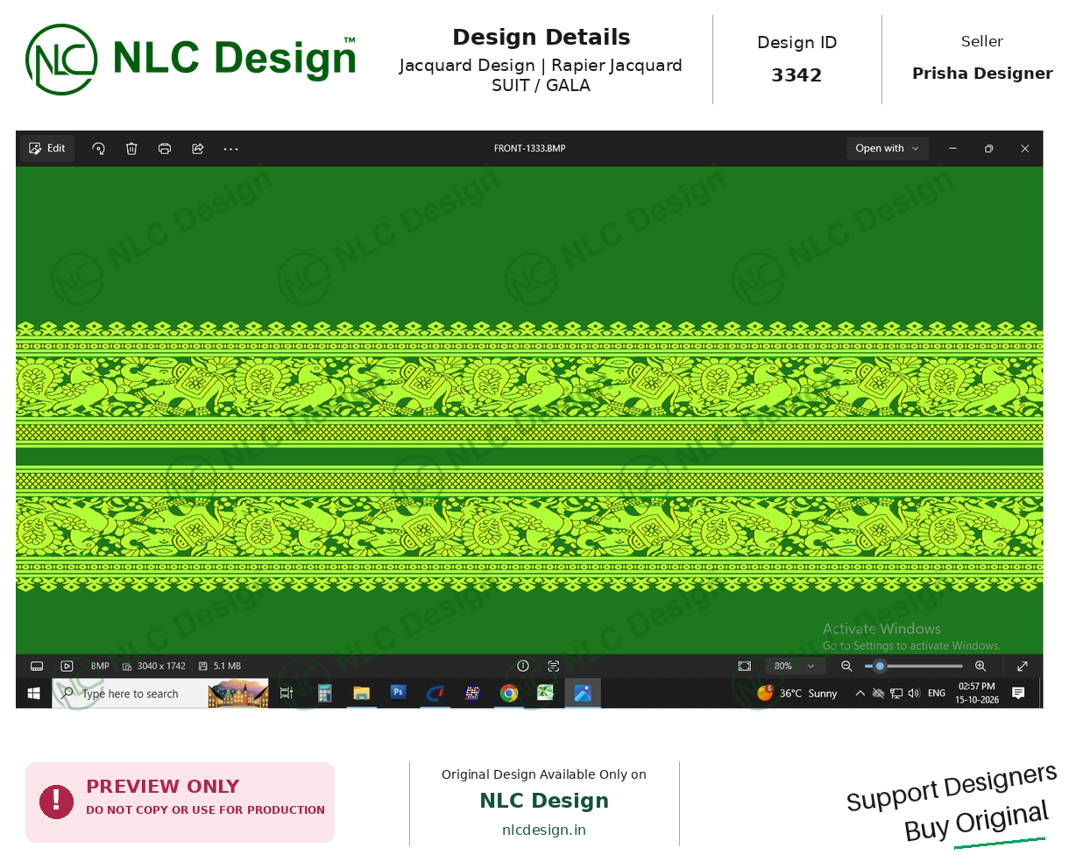1083x855 pixels.
Task: Click the scan text icon in the status bar
Action: pyautogui.click(x=553, y=666)
